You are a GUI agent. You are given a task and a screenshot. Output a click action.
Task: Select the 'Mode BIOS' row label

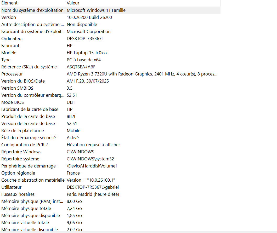[13, 102]
